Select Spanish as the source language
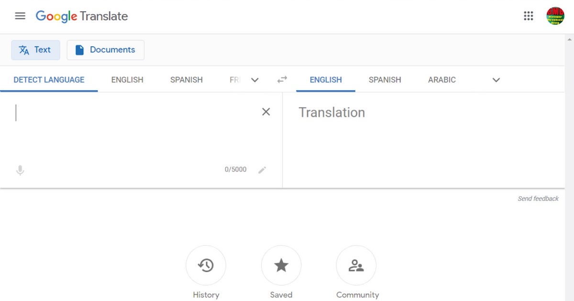 point(186,80)
